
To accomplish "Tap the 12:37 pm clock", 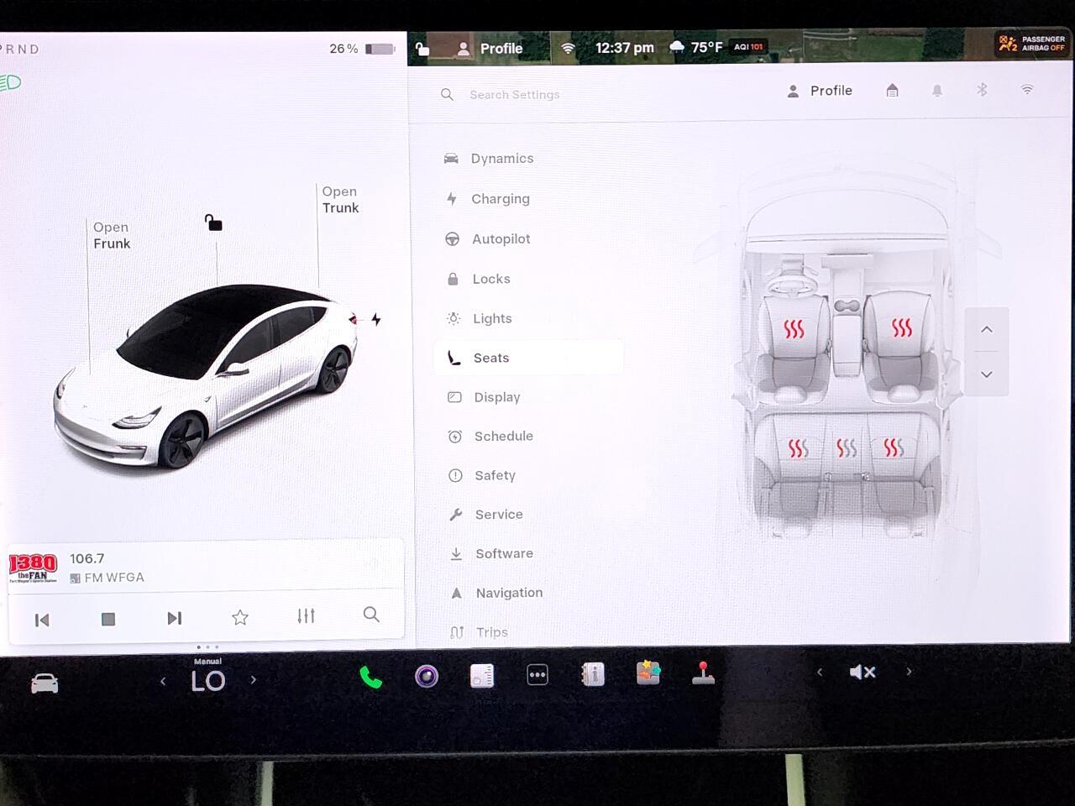I will coord(625,48).
